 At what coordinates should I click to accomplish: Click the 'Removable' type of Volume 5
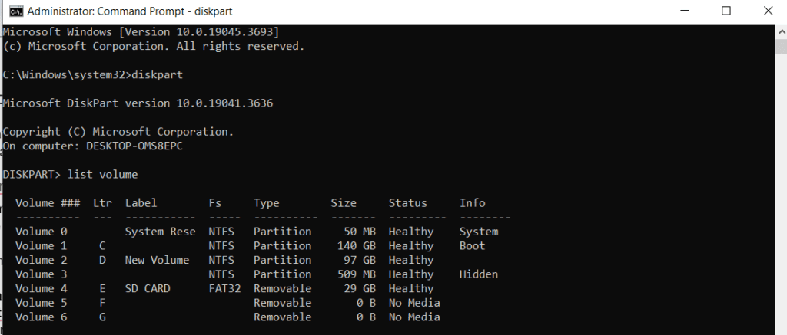click(x=282, y=303)
